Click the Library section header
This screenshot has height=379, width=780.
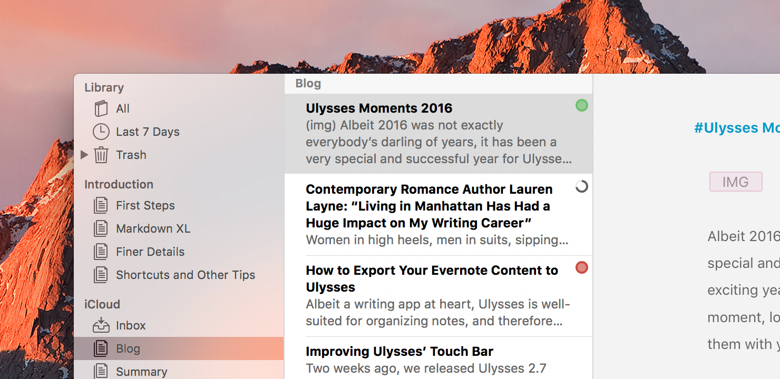[104, 87]
